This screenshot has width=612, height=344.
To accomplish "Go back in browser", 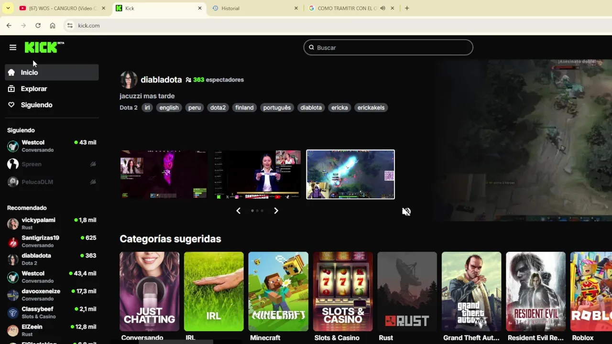I will click(x=9, y=25).
